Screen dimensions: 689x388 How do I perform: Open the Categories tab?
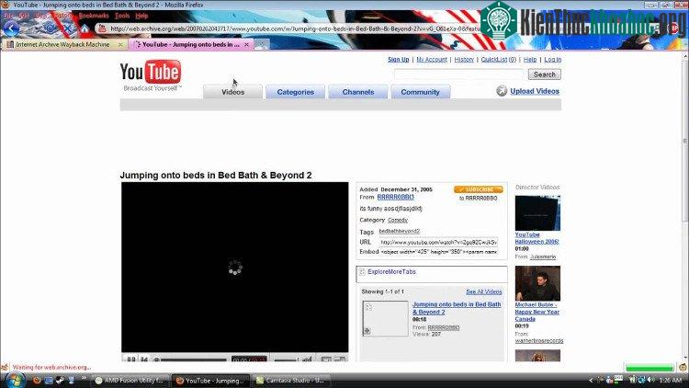click(295, 92)
